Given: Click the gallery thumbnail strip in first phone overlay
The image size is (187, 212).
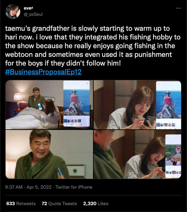Looking at the screenshot, I should pyautogui.click(x=73, y=121).
